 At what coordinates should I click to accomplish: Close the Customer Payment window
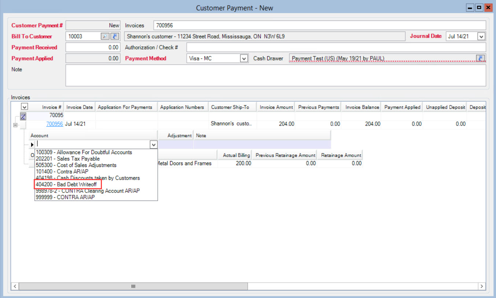[488, 8]
